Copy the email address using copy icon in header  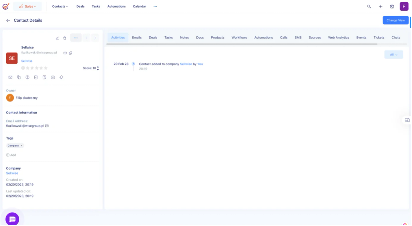coord(70,53)
